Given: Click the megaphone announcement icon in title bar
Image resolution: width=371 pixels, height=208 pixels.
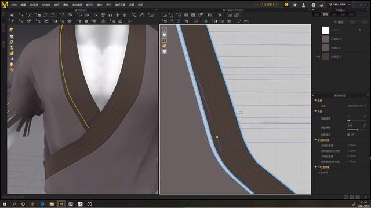Looking at the screenshot, I should coord(295,5).
